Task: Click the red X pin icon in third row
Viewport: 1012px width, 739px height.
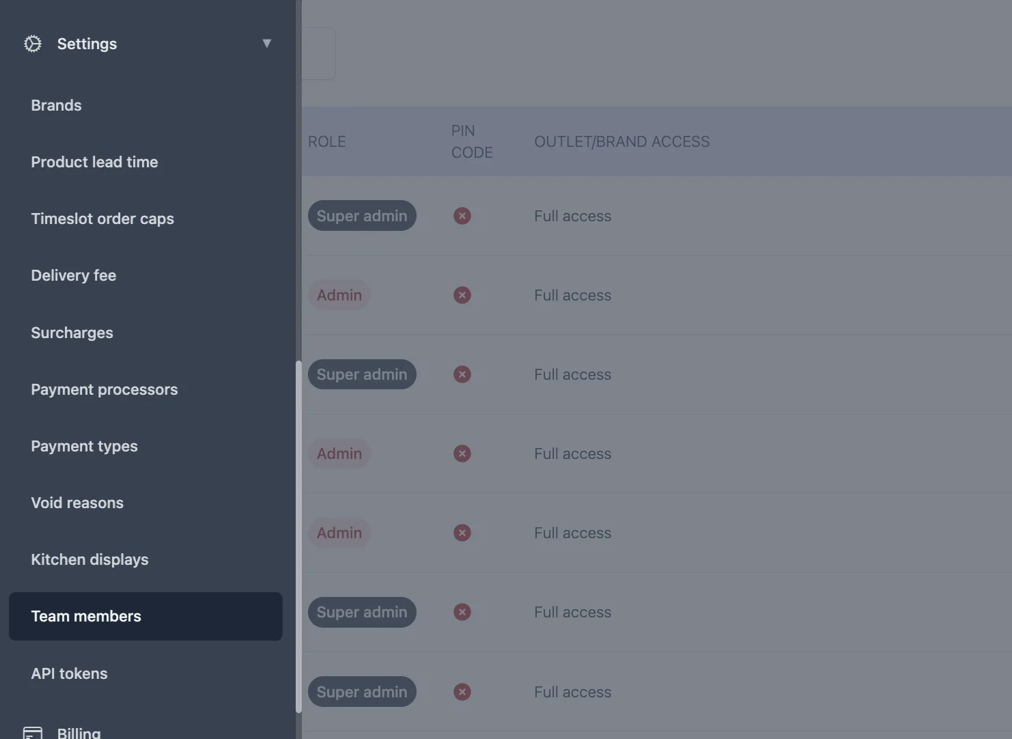Action: click(462, 374)
